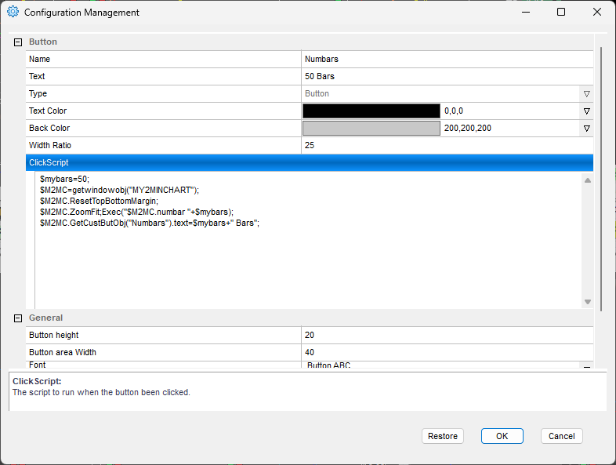Click the GetCustButObj script line

[x=150, y=223]
